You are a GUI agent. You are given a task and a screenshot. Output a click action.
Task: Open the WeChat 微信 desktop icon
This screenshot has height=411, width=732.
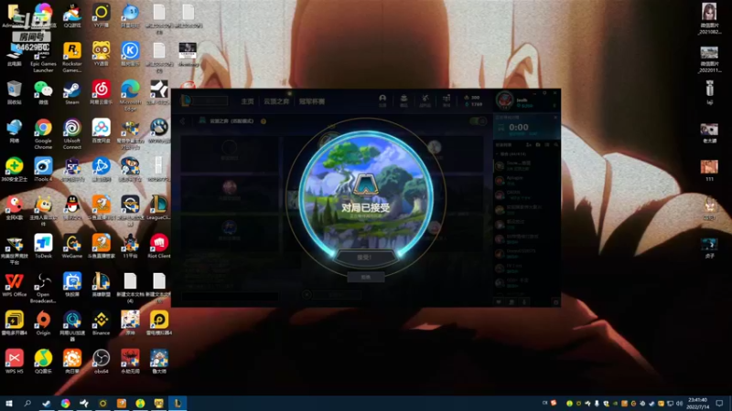[x=43, y=92]
